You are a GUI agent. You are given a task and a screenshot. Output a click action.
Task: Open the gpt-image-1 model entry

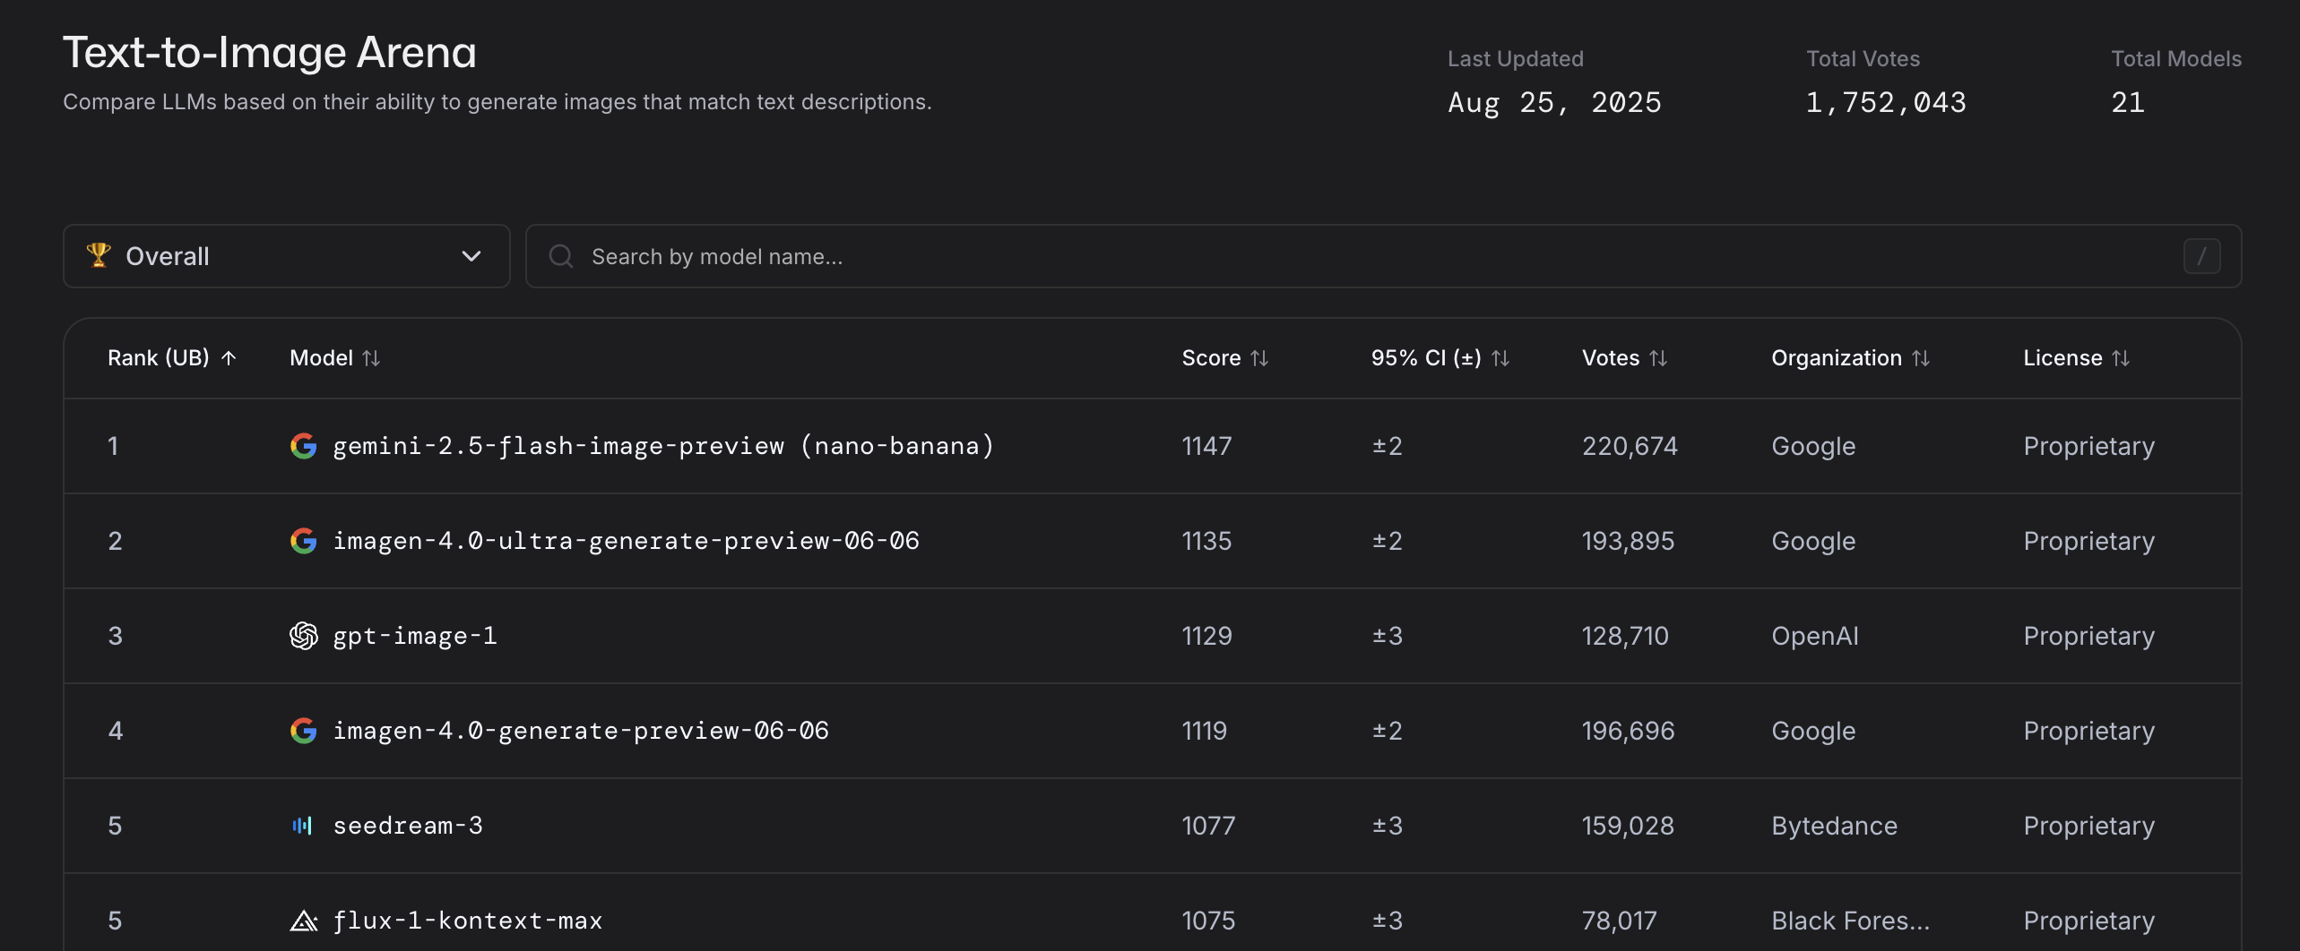(x=414, y=636)
